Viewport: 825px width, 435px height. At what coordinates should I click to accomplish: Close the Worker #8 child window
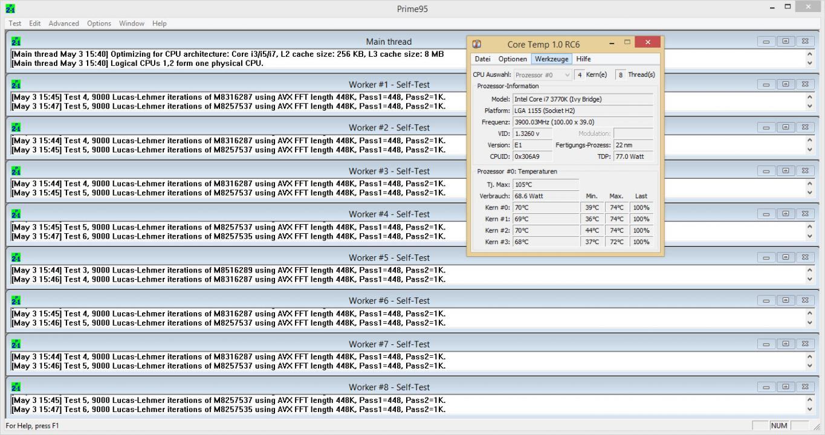tap(805, 386)
